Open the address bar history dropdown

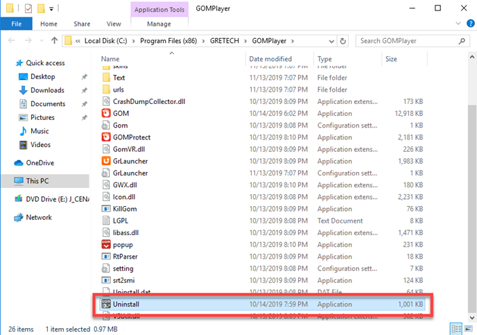(331, 41)
